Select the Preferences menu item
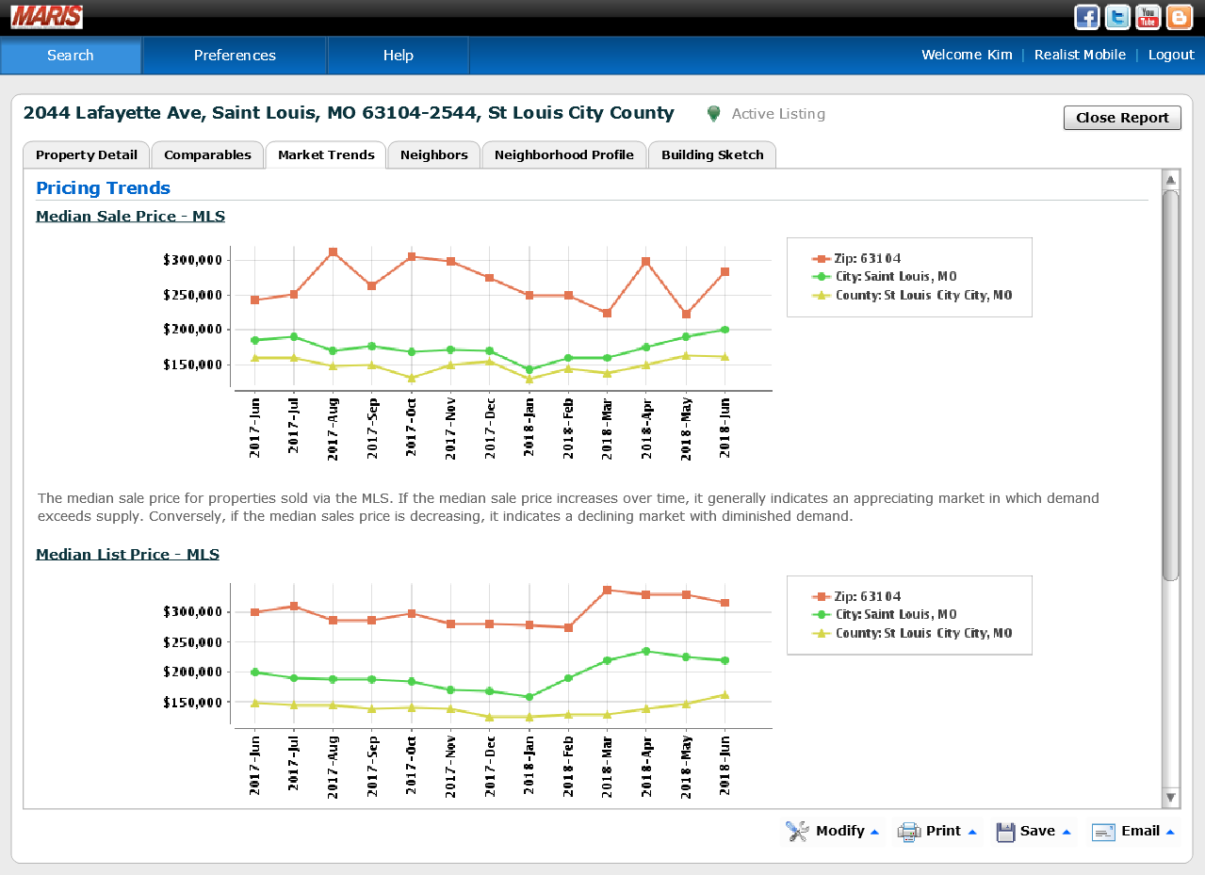Viewport: 1205px width, 875px height. [235, 56]
